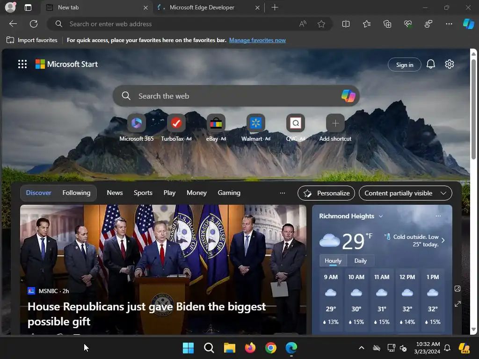Viewport: 479px width, 359px height.
Task: Select the Discover feed tab
Action: [38, 193]
